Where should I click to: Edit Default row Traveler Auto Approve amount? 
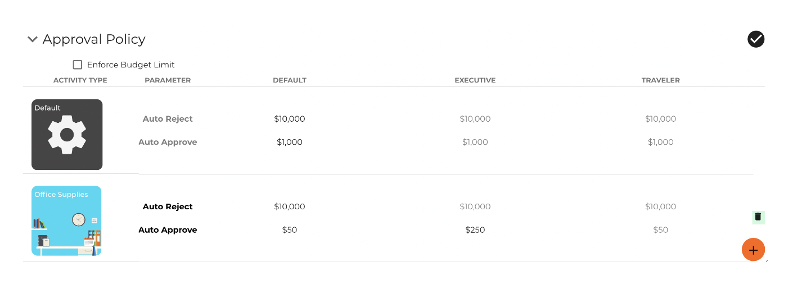661,142
